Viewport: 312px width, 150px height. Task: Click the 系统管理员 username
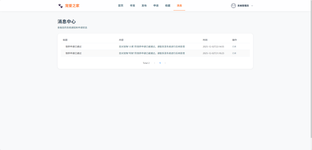243,6
